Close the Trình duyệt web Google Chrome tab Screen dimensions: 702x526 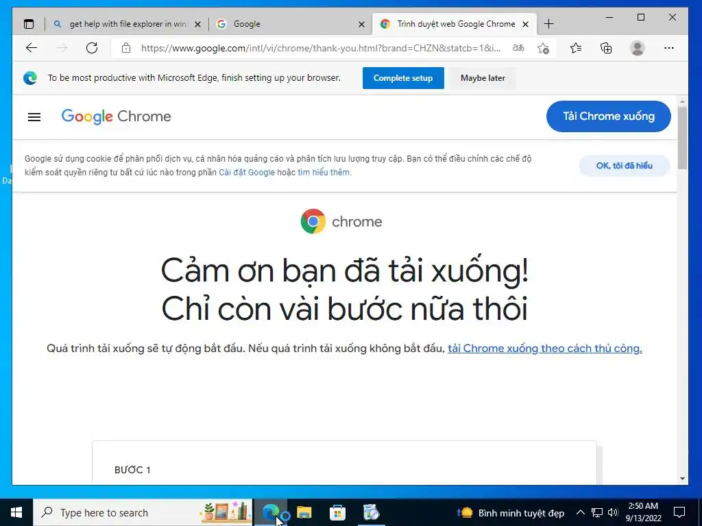click(x=526, y=24)
